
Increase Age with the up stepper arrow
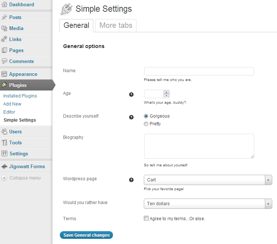(x=166, y=92)
